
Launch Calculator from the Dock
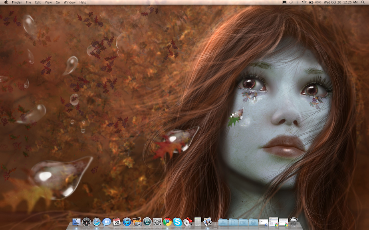click(198, 222)
